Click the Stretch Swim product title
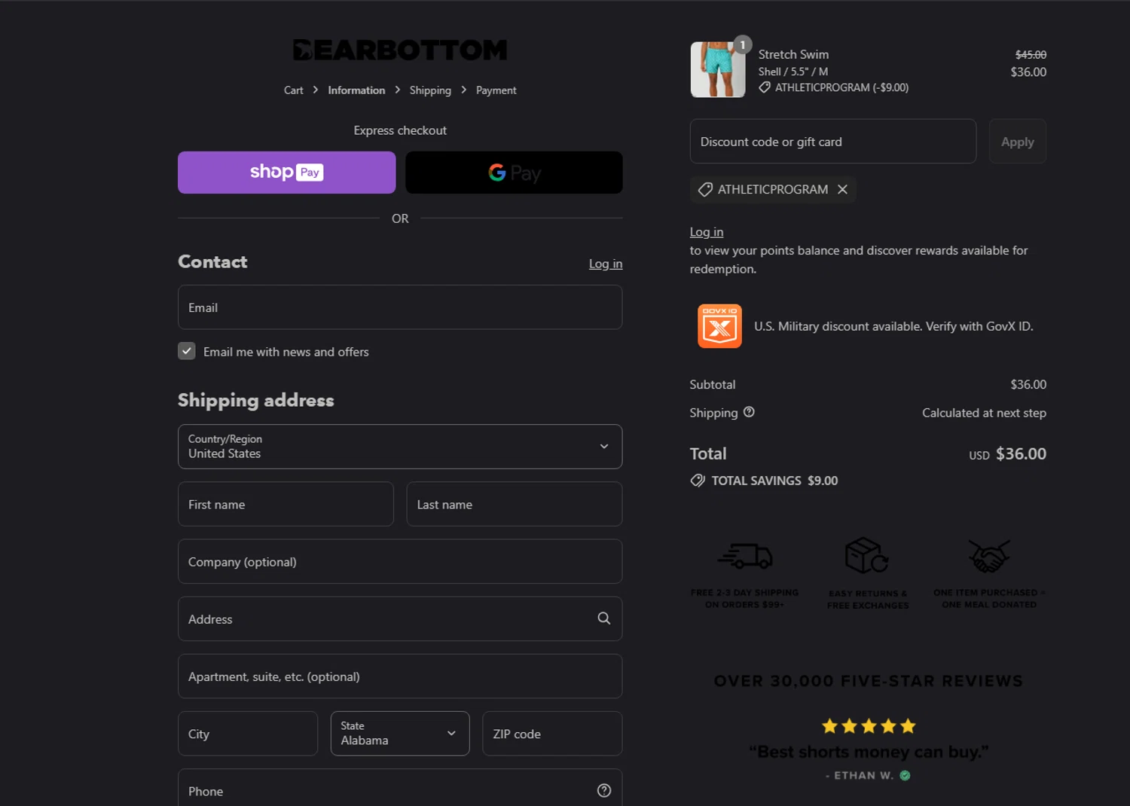Screen dimensions: 1130x806 [x=793, y=54]
